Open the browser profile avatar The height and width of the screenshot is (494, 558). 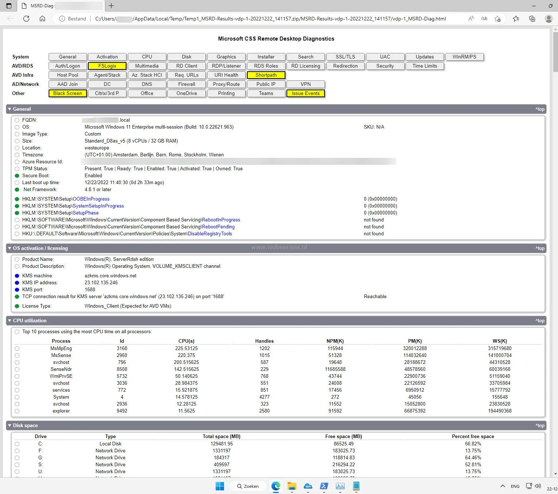coord(548,19)
